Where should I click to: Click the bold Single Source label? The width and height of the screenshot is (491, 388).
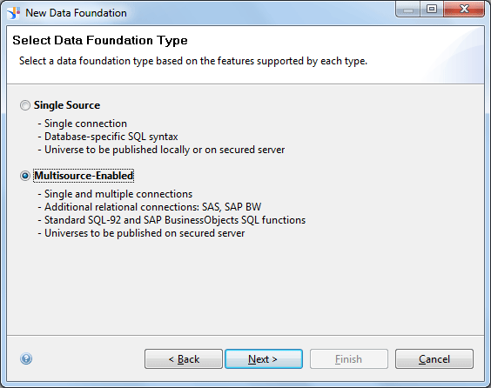click(x=67, y=105)
